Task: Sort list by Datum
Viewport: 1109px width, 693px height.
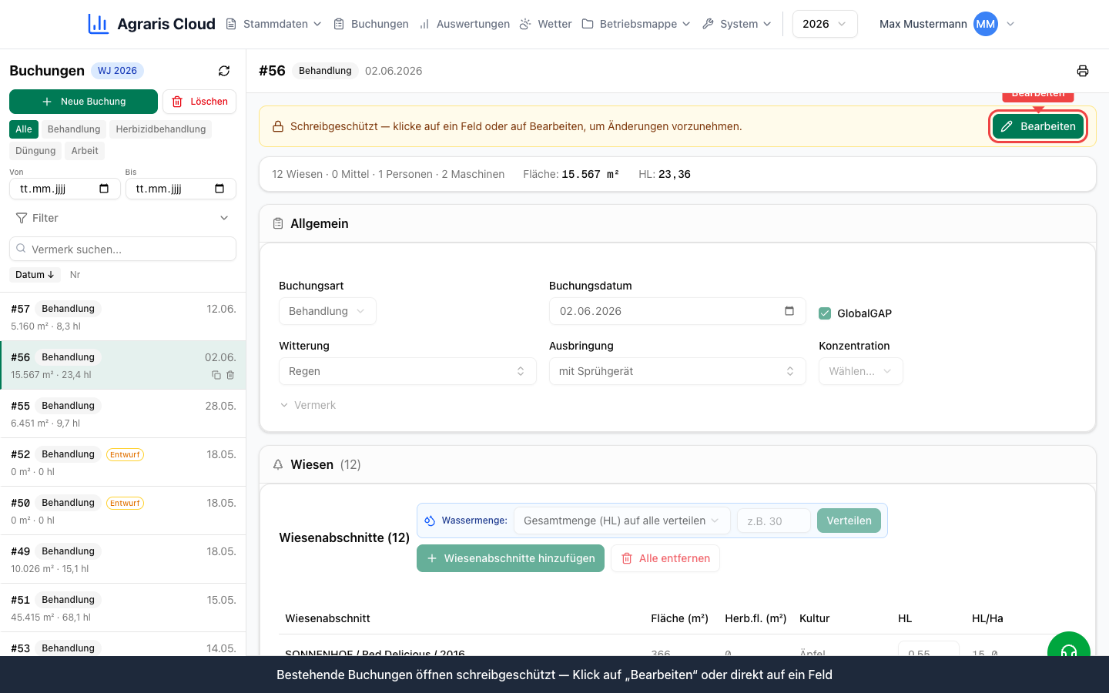Action: [35, 275]
